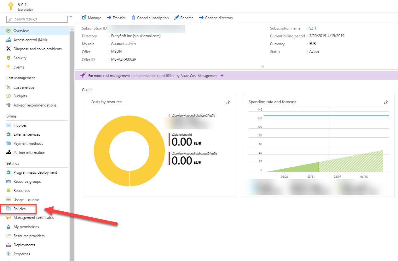Click the EUR currency value

click(313, 44)
